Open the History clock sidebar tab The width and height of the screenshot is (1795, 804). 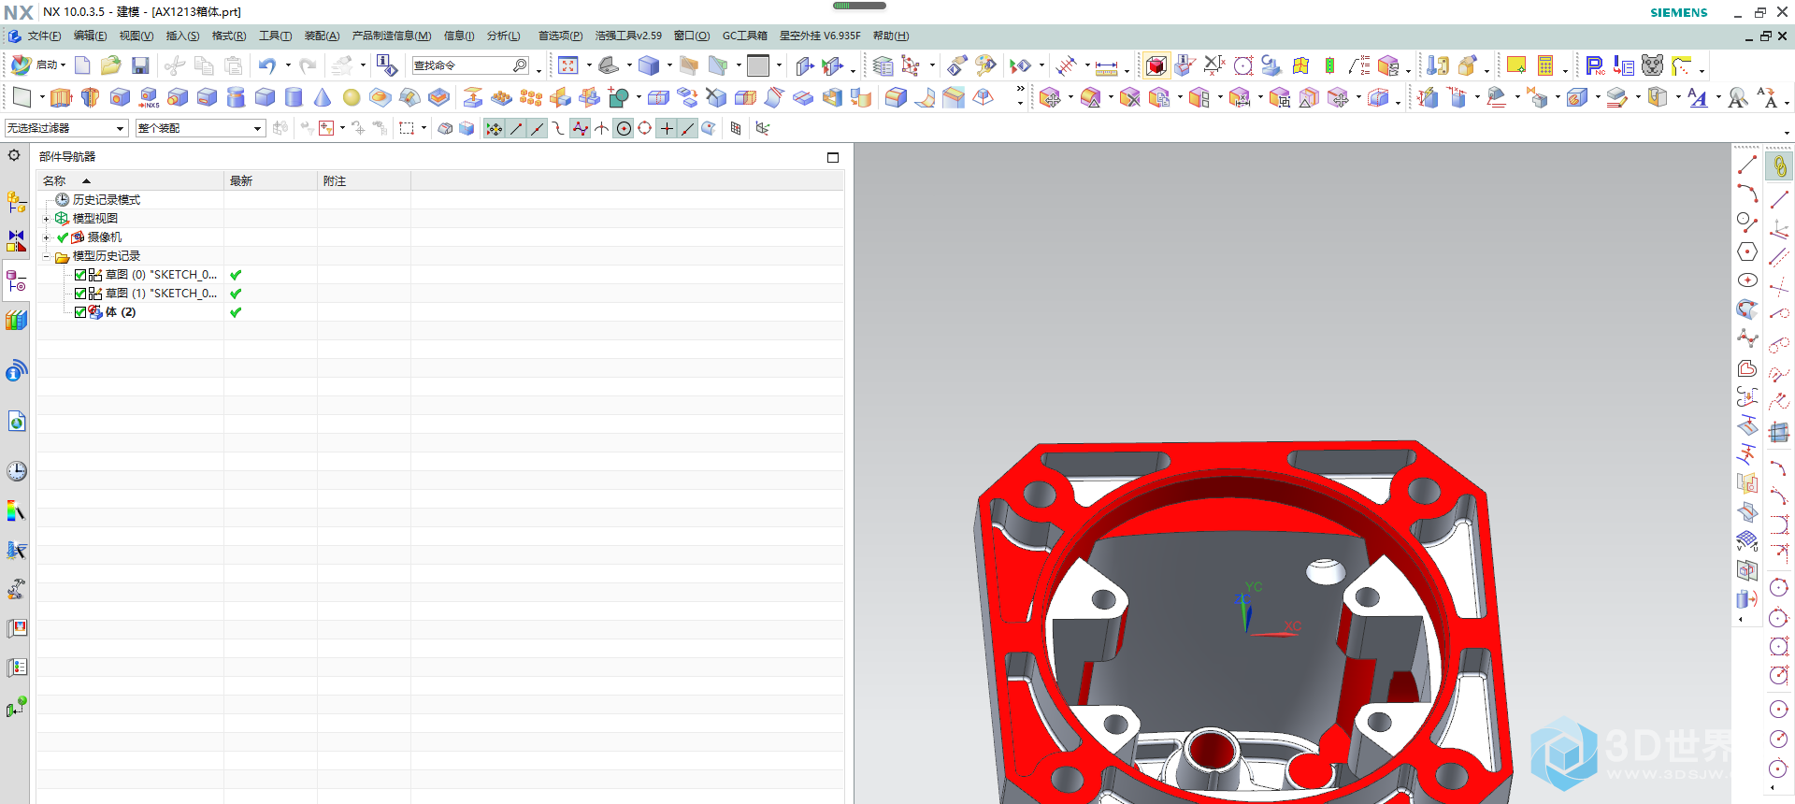coord(17,470)
